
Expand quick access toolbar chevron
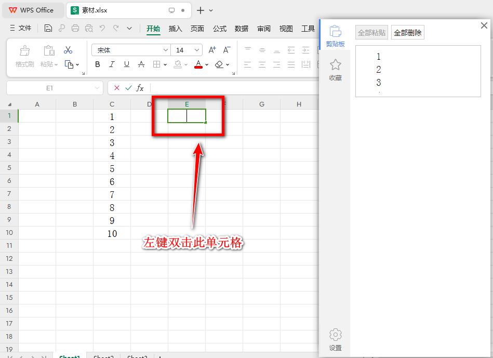pos(129,28)
